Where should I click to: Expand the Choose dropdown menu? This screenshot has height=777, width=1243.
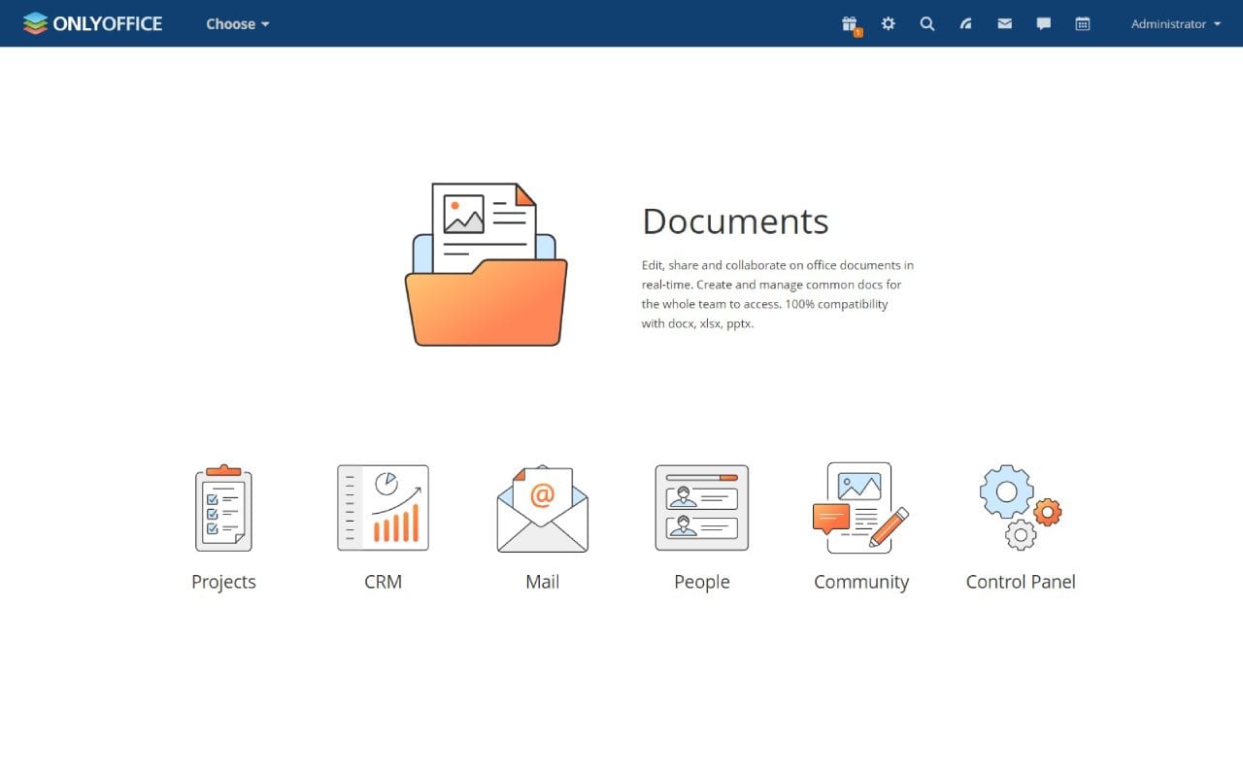236,23
